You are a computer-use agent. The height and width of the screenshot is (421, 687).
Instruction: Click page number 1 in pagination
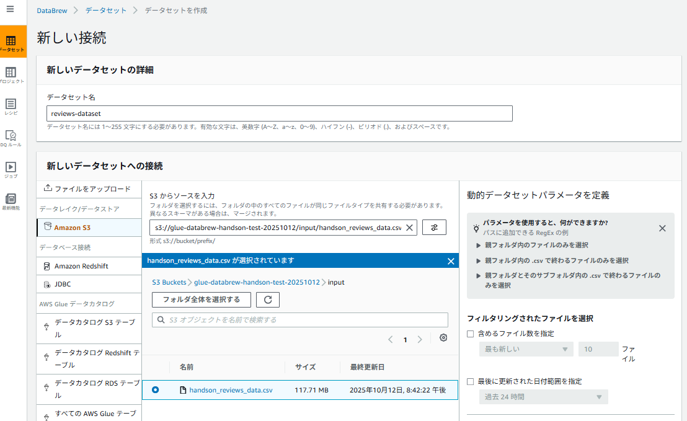(x=406, y=340)
